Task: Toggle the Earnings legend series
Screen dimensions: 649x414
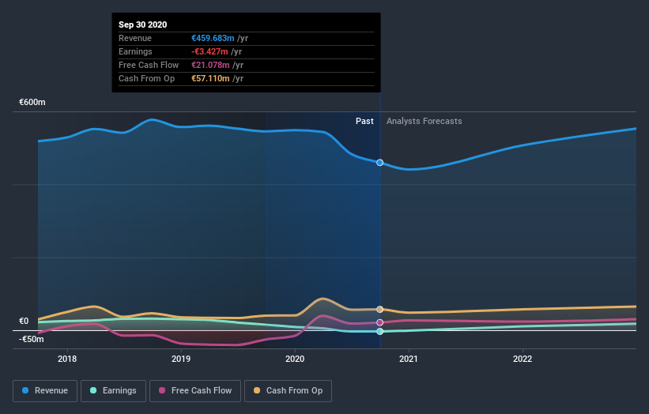Action: (x=113, y=391)
